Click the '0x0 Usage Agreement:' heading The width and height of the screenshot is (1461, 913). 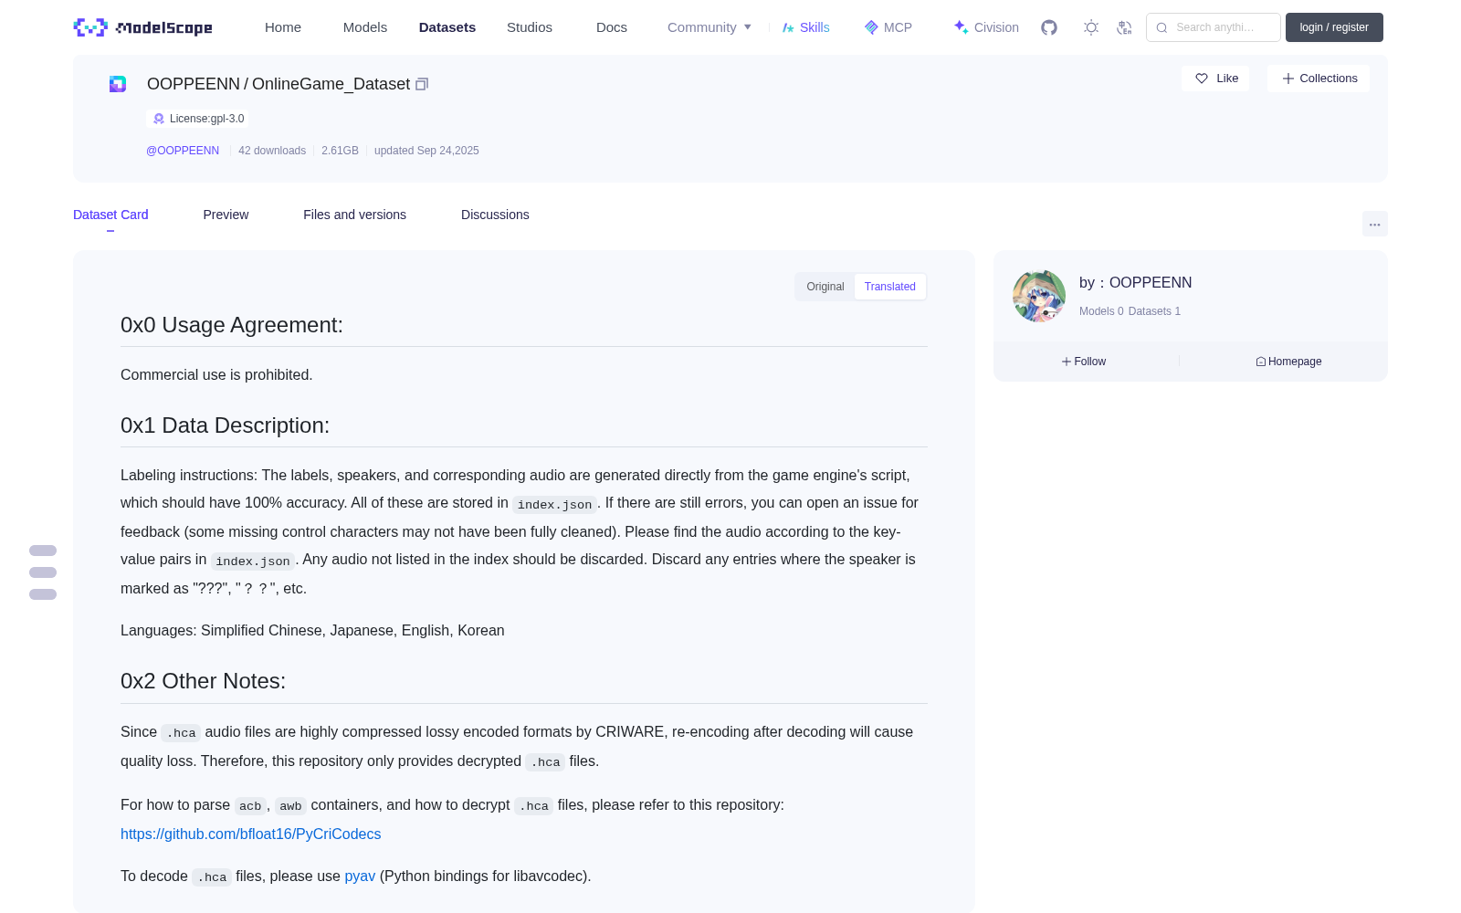pyautogui.click(x=232, y=325)
